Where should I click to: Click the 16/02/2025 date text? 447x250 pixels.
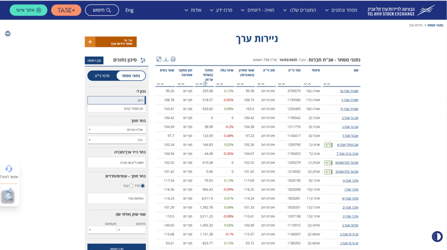click(x=288, y=60)
